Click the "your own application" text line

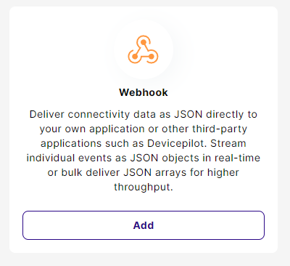pyautogui.click(x=144, y=129)
